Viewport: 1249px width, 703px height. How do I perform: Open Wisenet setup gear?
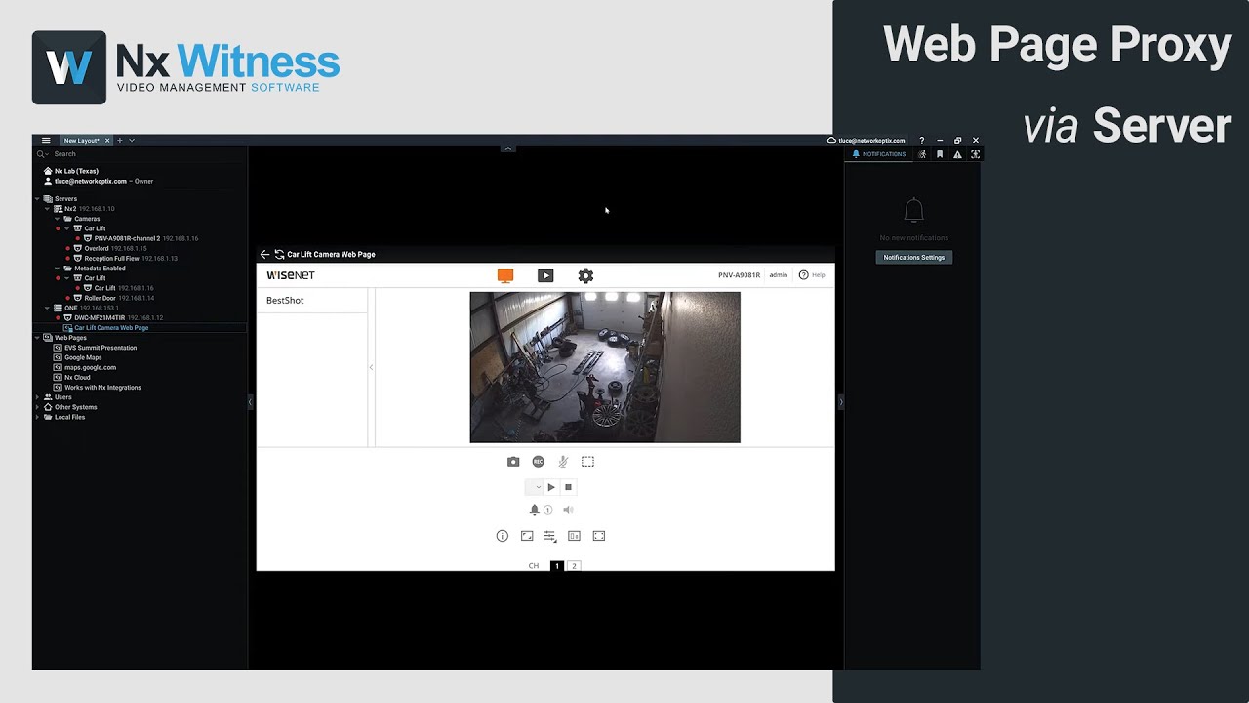tap(585, 276)
